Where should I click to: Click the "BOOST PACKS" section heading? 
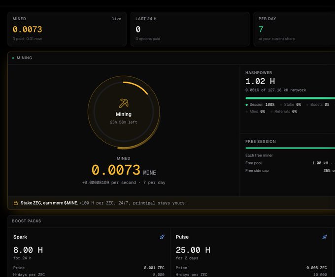coord(27,221)
